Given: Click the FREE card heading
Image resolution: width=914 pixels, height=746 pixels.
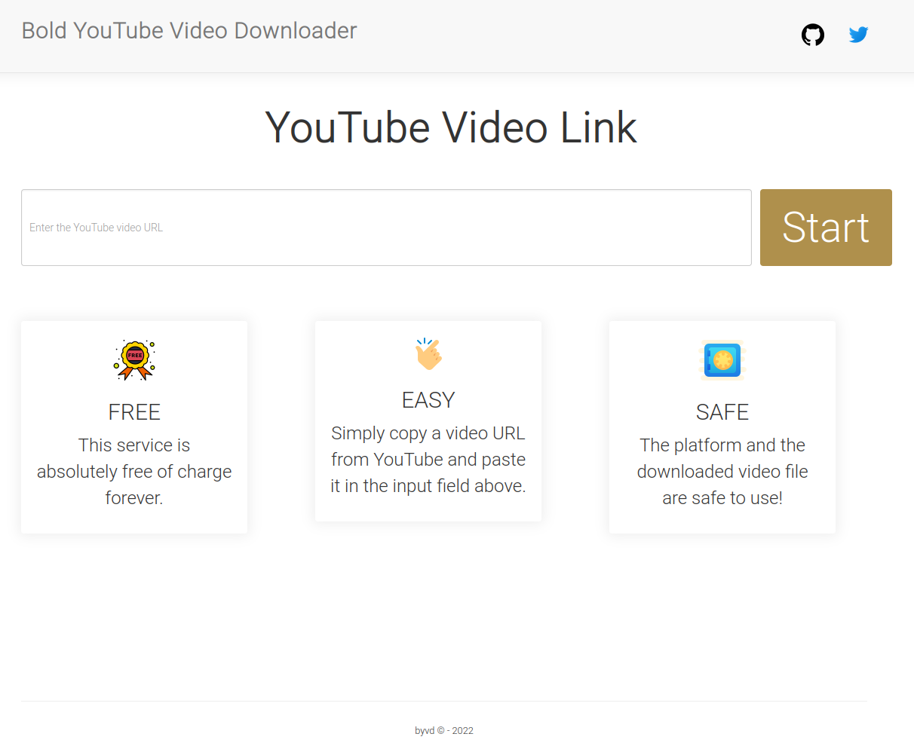Looking at the screenshot, I should click(134, 412).
